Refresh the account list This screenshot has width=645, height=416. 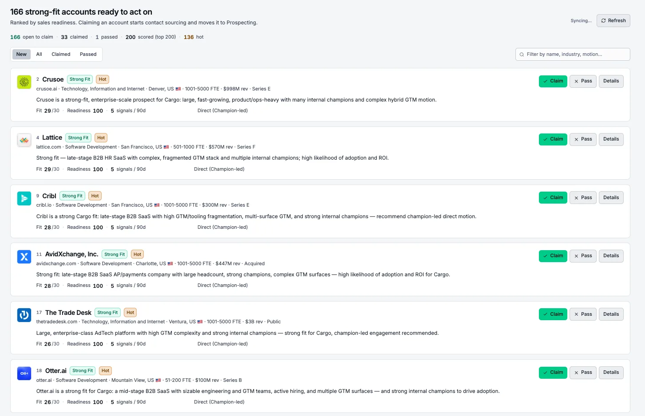(x=613, y=21)
